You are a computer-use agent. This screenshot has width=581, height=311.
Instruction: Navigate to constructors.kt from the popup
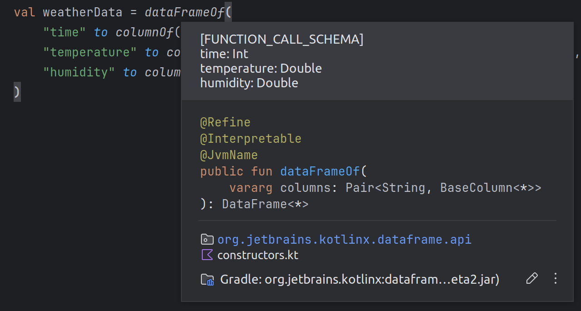(x=257, y=255)
